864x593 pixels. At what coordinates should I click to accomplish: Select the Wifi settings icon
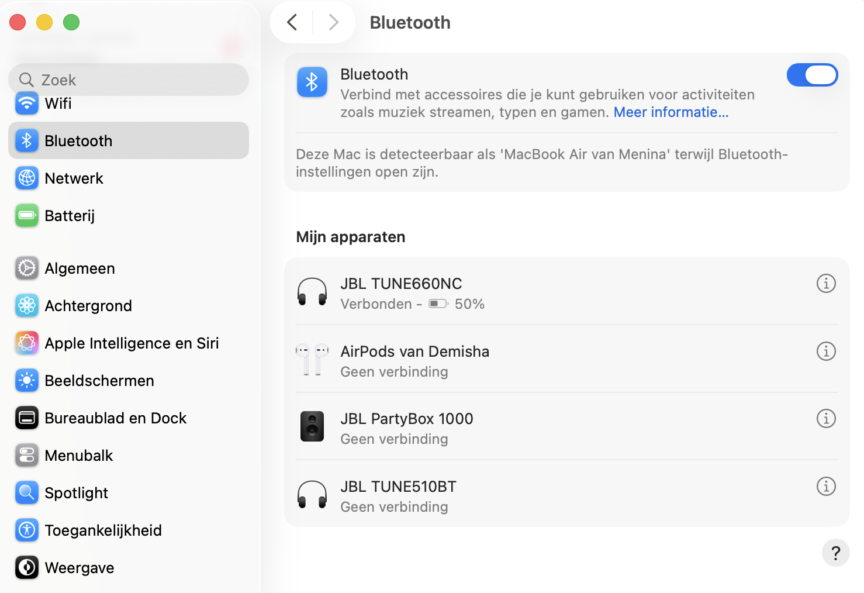(26, 104)
